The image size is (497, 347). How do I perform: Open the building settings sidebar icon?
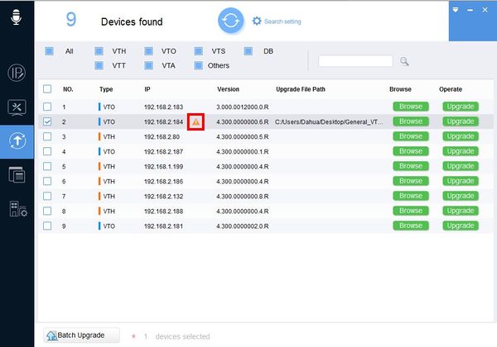18,208
